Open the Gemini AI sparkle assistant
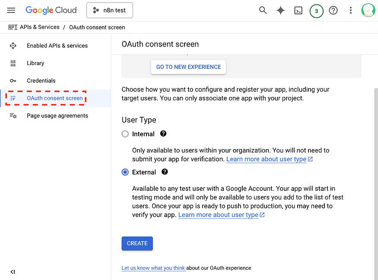Viewport: 378px width, 280px height. (x=281, y=10)
